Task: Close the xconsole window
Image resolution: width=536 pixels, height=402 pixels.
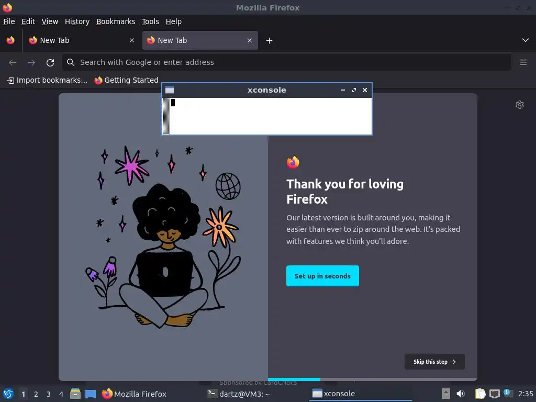Action: pos(365,90)
